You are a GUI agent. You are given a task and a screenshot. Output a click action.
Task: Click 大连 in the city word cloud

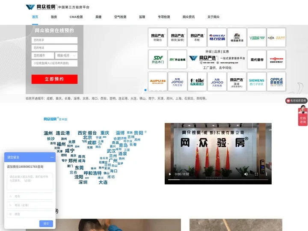click(103, 182)
